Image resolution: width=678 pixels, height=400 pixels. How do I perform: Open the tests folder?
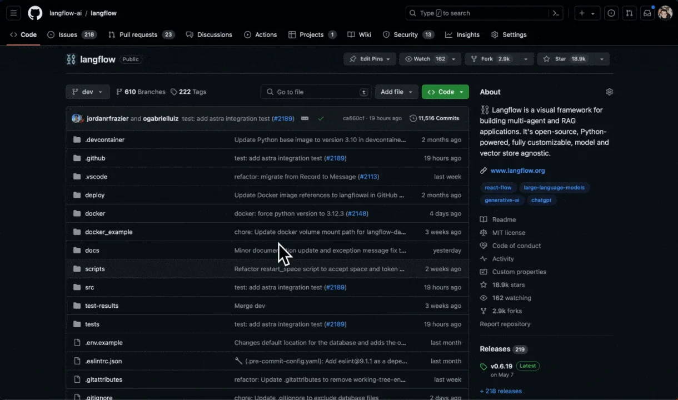92,324
